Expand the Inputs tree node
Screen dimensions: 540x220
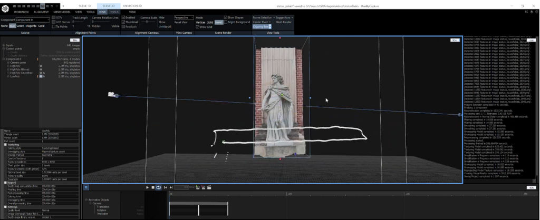coord(4,45)
